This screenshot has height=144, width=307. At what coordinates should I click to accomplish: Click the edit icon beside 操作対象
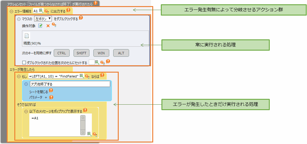coord(40,26)
